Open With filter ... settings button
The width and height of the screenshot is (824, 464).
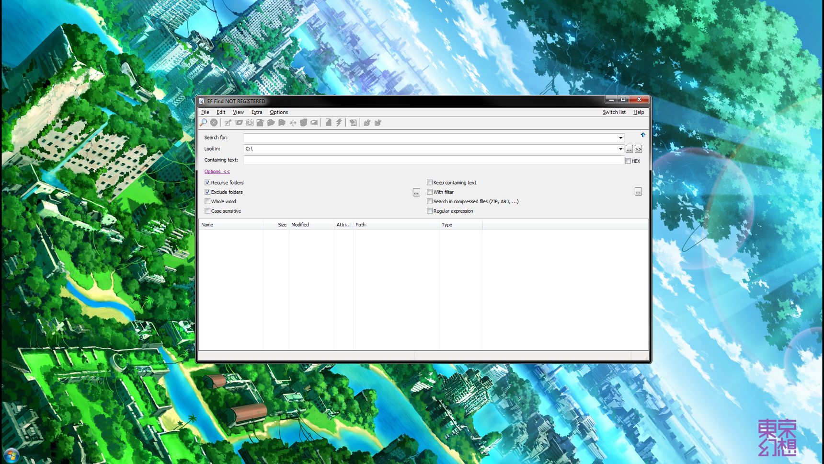tap(638, 192)
